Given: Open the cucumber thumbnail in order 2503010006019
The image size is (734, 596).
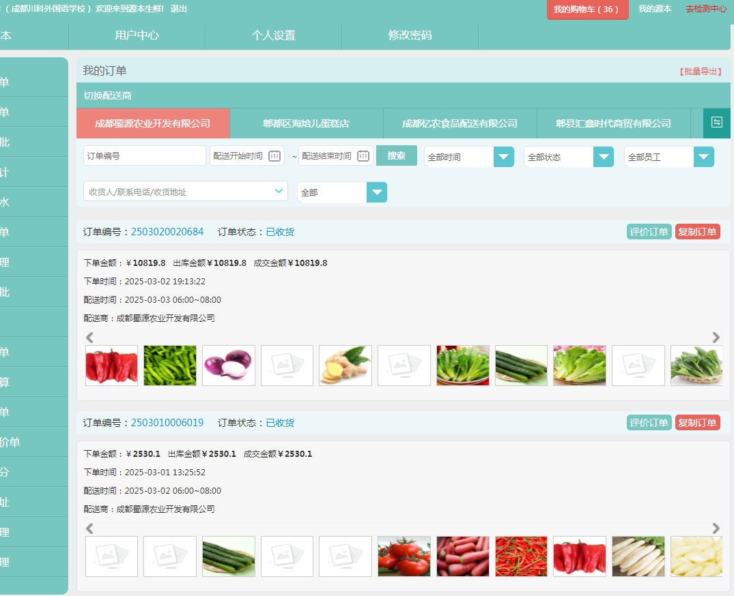Looking at the screenshot, I should point(229,556).
